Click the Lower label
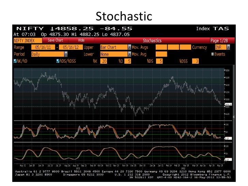This screenshot has height=186, width=248. pos(89,54)
